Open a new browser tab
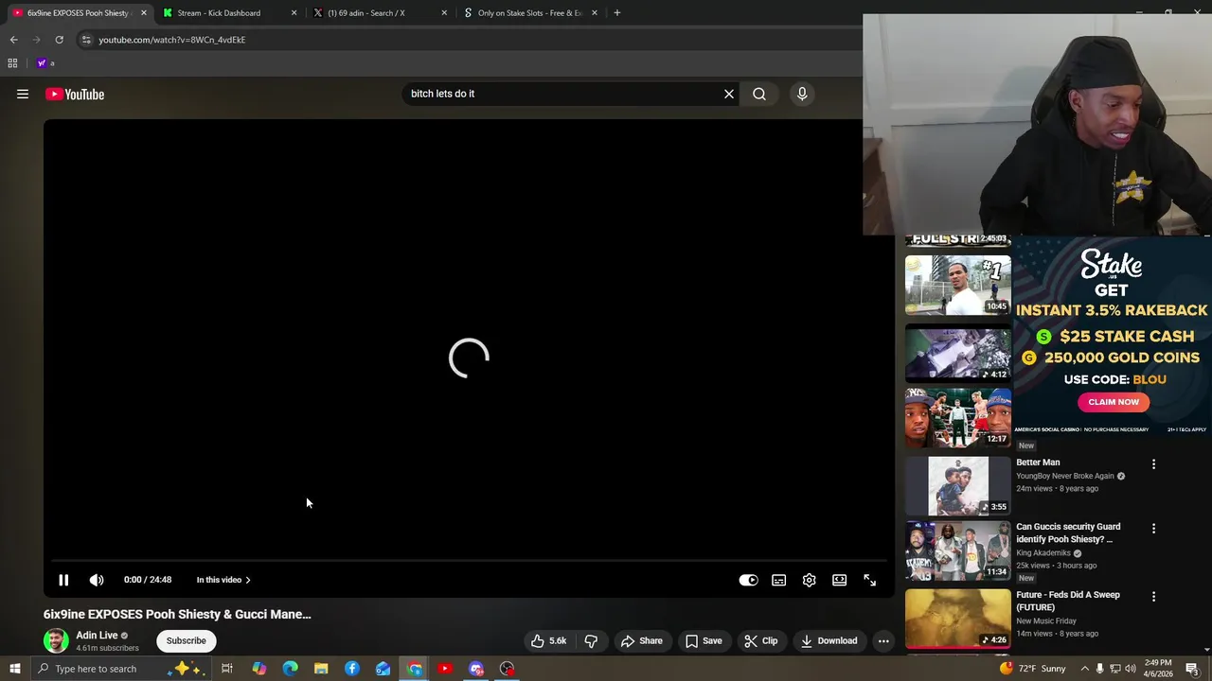 tap(617, 13)
